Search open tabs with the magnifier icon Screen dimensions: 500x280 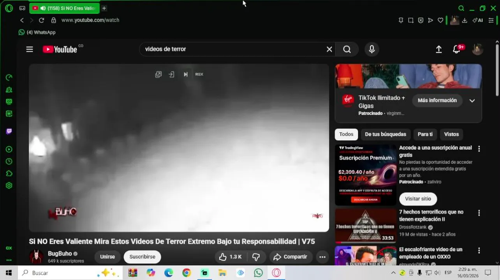pos(461,8)
